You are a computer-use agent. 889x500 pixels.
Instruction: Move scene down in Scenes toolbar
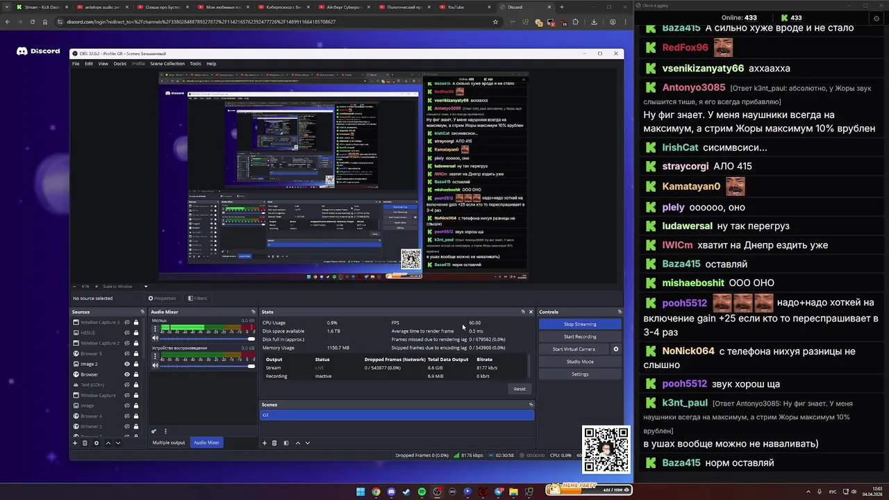click(x=308, y=443)
